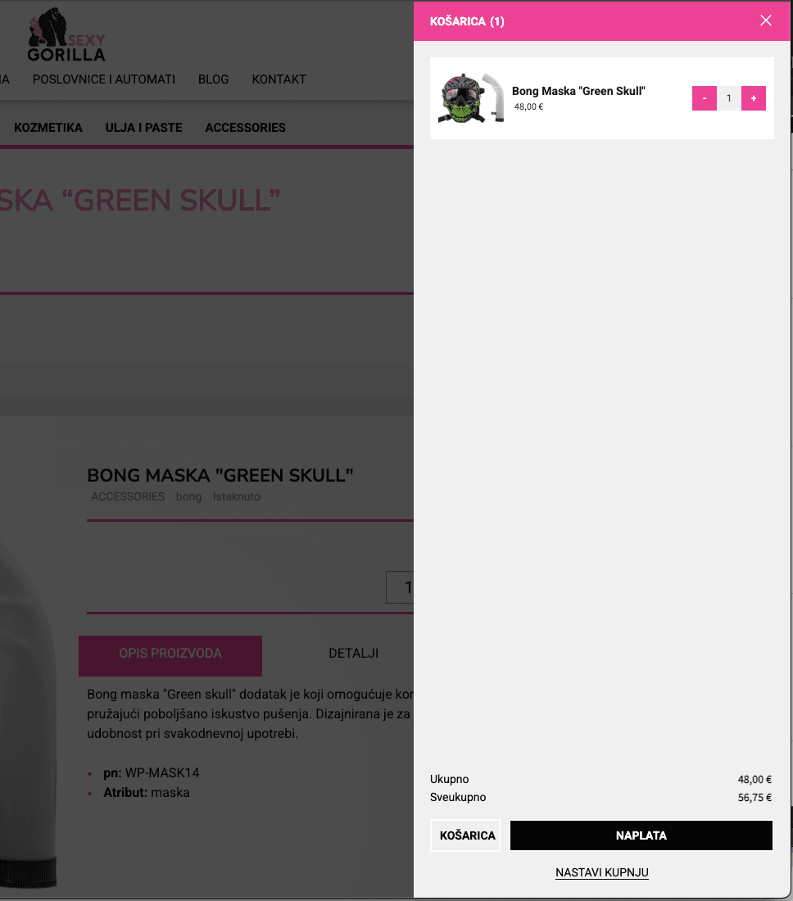Switch to the Opis proizvoda tab

click(170, 654)
